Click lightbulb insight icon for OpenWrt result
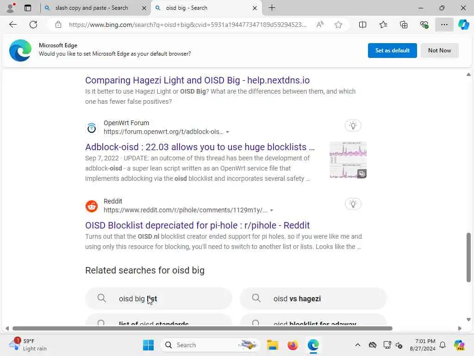 (353, 126)
